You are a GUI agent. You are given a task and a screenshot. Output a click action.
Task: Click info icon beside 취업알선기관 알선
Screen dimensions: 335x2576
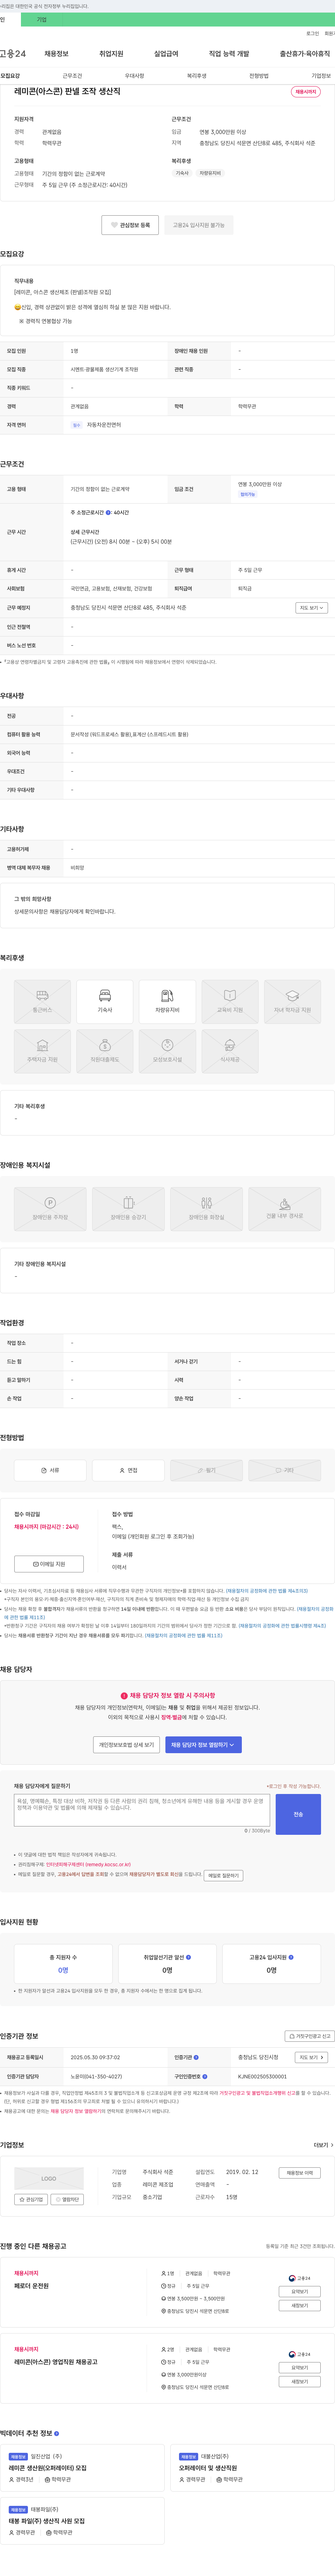coord(188,1957)
